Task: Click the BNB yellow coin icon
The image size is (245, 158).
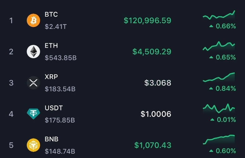Action: pos(33,145)
